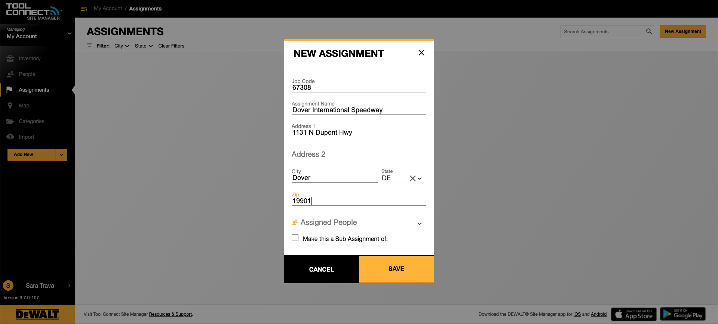718x324 pixels.
Task: Click Clear Filters
Action: click(x=171, y=46)
